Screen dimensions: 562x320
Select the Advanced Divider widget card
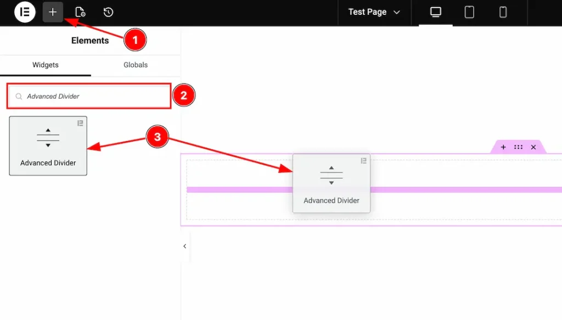pos(48,145)
